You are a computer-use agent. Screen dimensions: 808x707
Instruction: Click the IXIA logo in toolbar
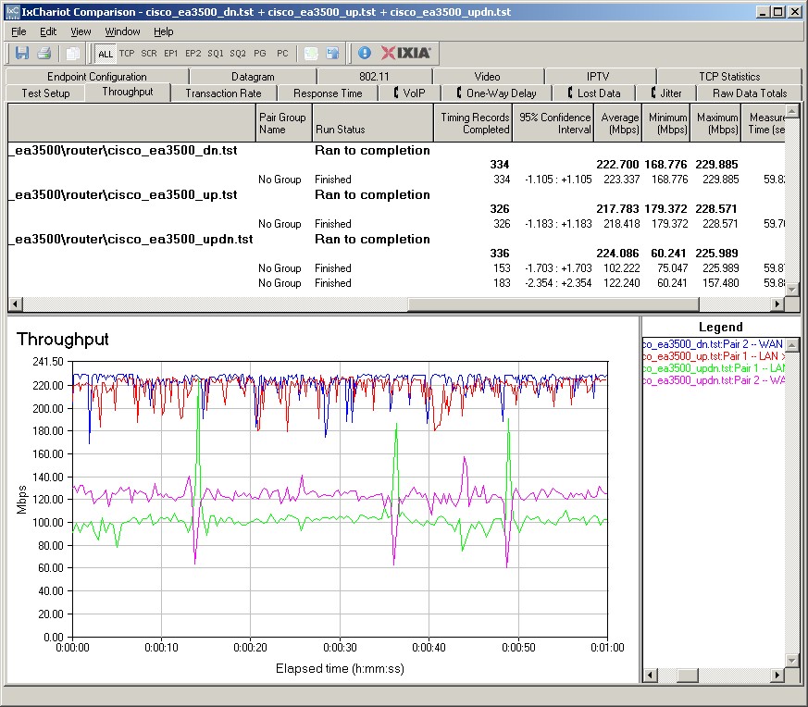(406, 53)
